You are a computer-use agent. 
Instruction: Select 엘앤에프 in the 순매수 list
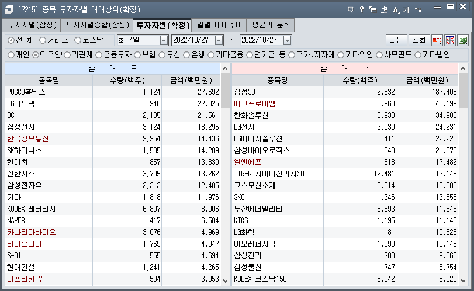(345, 162)
